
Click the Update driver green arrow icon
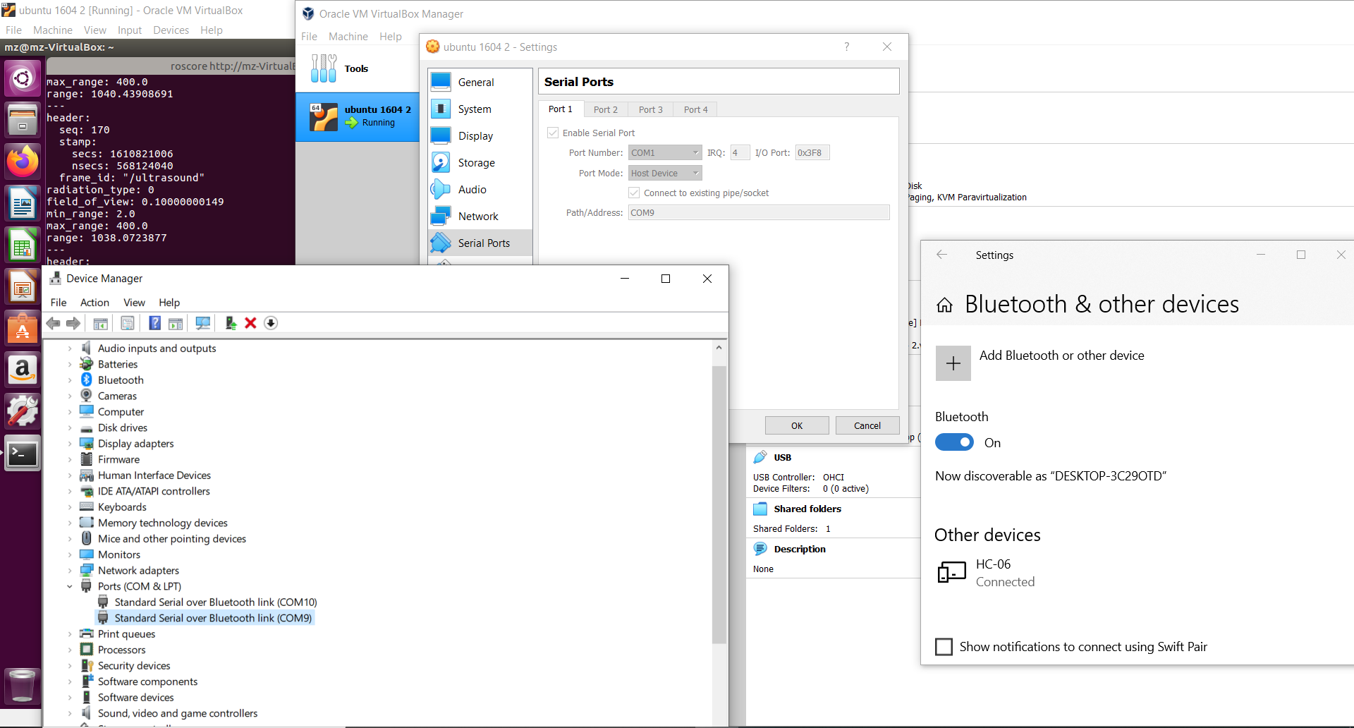[231, 323]
